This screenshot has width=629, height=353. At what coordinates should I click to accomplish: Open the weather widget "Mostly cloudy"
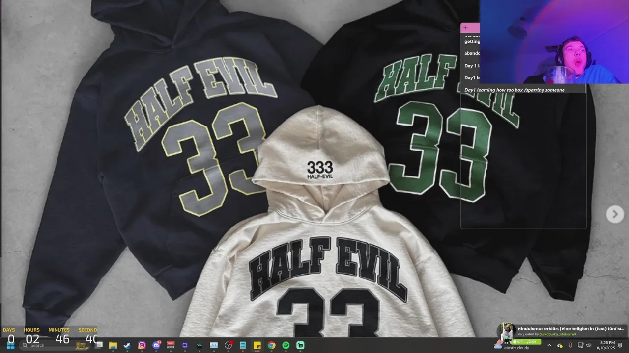pos(512,345)
